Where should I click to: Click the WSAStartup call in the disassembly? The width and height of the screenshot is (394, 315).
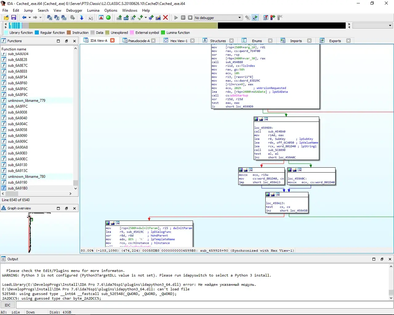tap(239, 95)
